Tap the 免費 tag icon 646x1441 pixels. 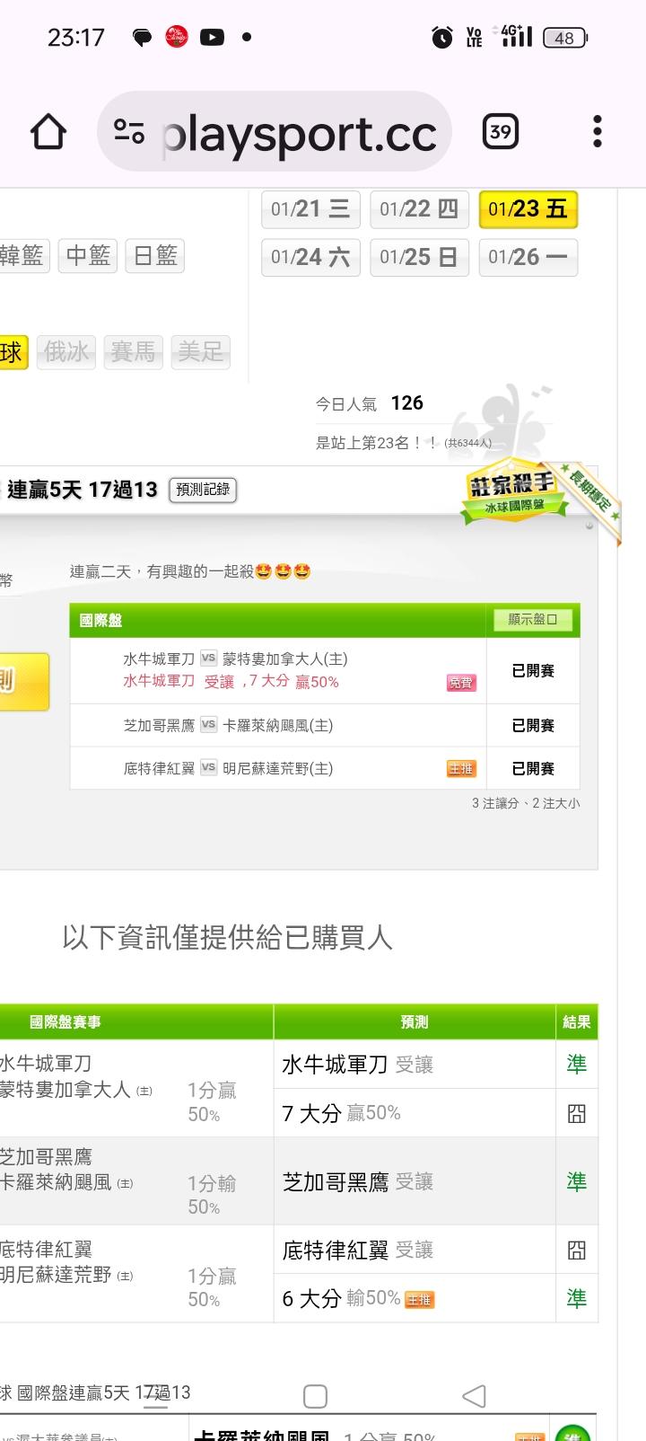461,683
